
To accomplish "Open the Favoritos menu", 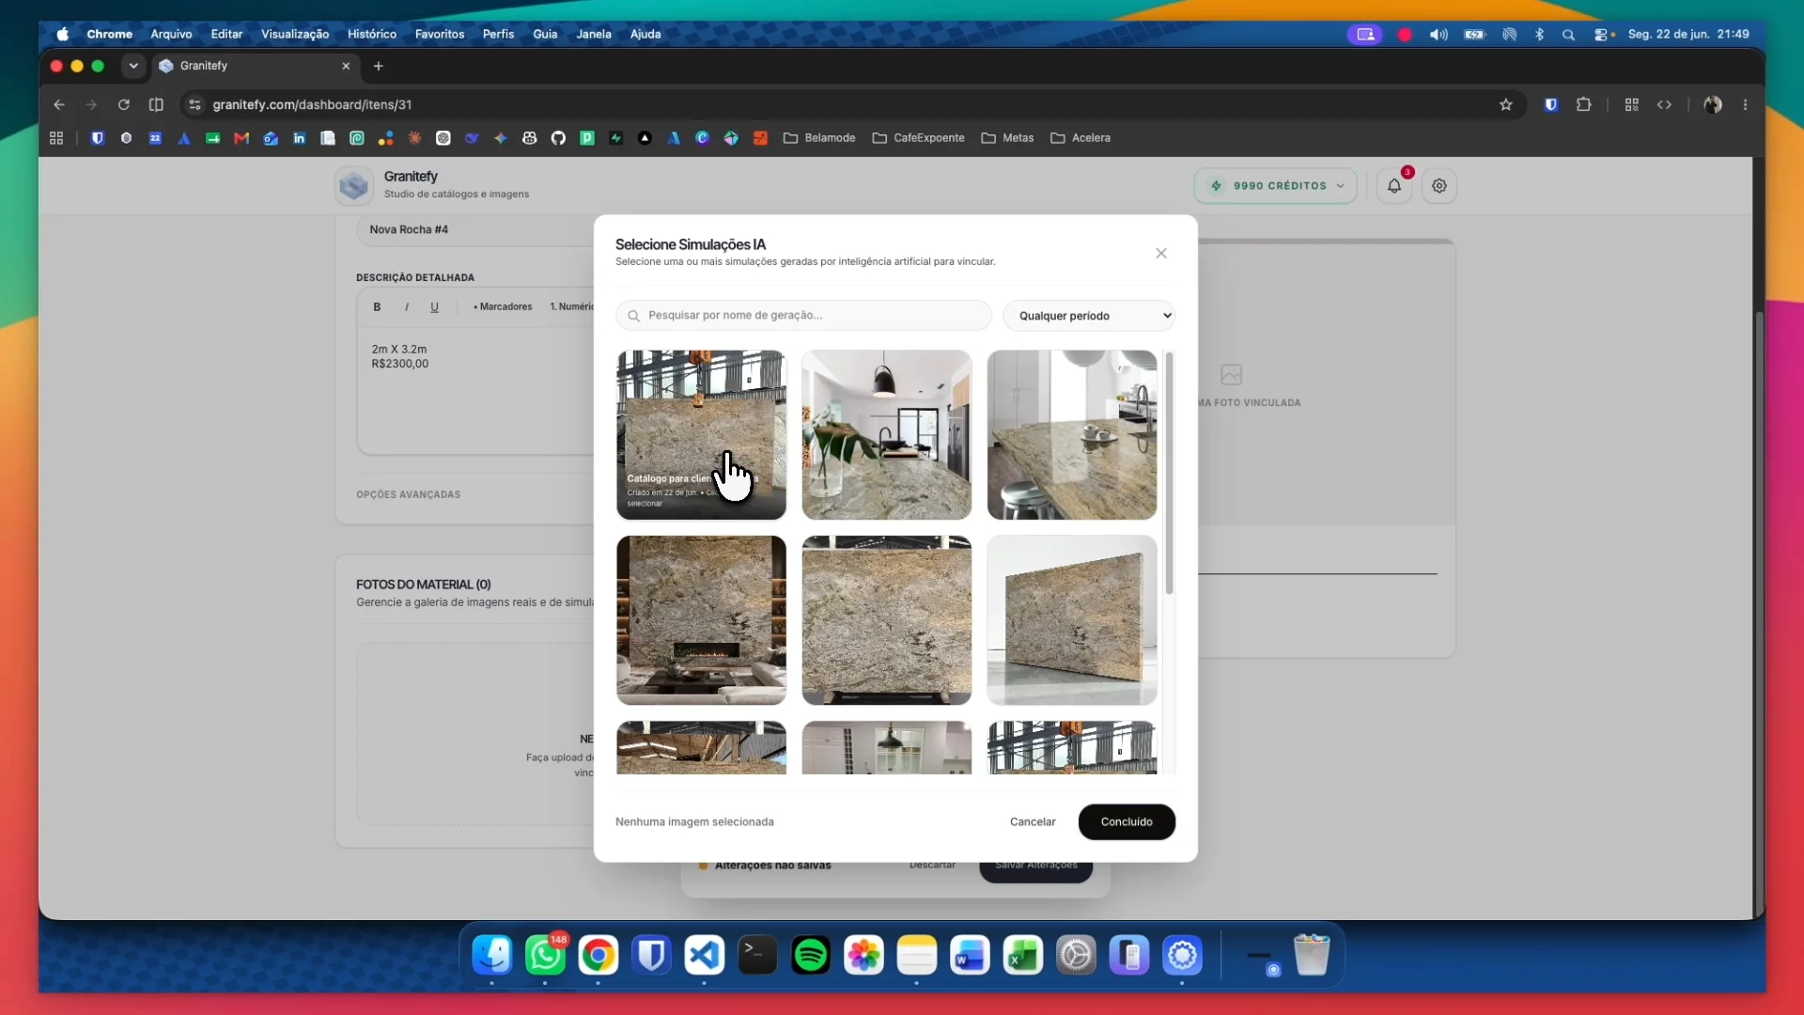I will point(440,34).
